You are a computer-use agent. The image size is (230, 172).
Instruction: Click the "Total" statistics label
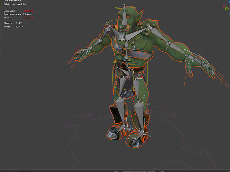click(7, 18)
